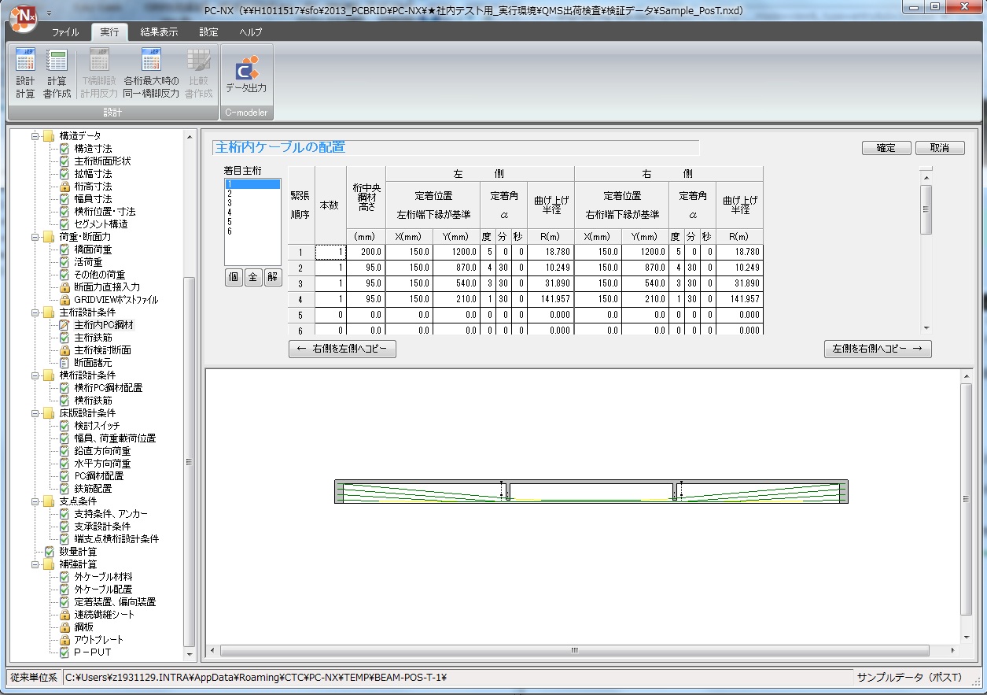
Task: Click the check icon beside 外ケーブル材料
Action: click(65, 576)
